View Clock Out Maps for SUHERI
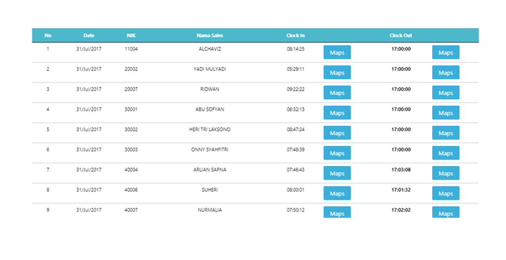Image resolution: width=506 pixels, height=260 pixels. pyautogui.click(x=445, y=194)
